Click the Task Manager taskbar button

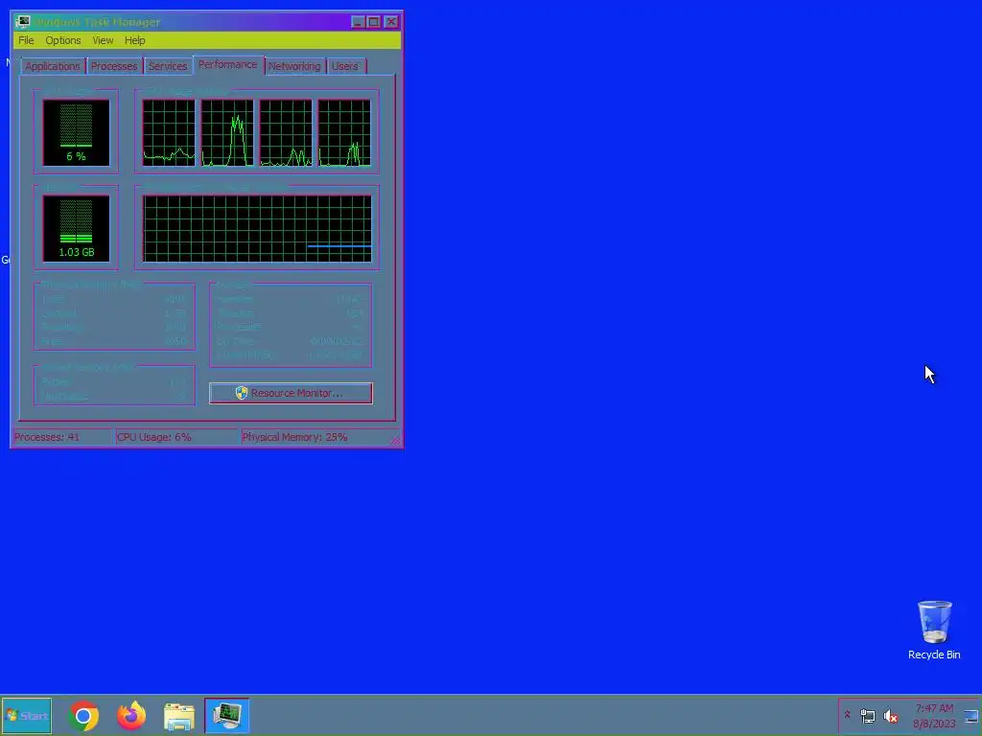[226, 715]
